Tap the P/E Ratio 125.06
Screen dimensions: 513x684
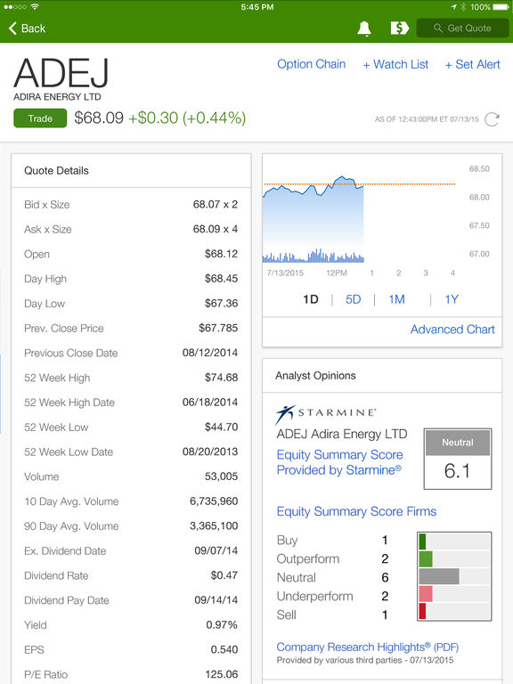tap(222, 674)
